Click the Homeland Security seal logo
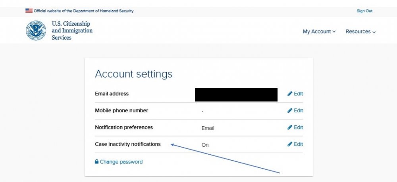Screen dimensions: 397x182 (36, 30)
